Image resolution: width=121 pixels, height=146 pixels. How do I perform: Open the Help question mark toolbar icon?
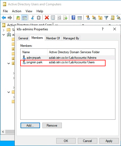click(x=73, y=18)
